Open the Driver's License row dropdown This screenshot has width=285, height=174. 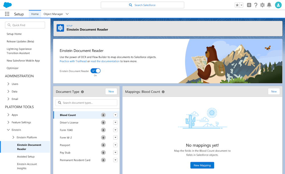115,122
